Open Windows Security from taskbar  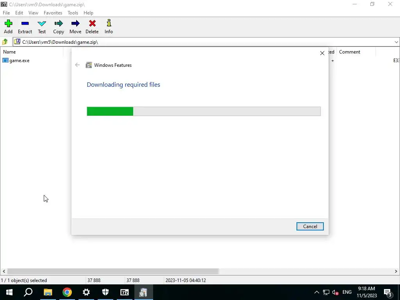pos(105,292)
